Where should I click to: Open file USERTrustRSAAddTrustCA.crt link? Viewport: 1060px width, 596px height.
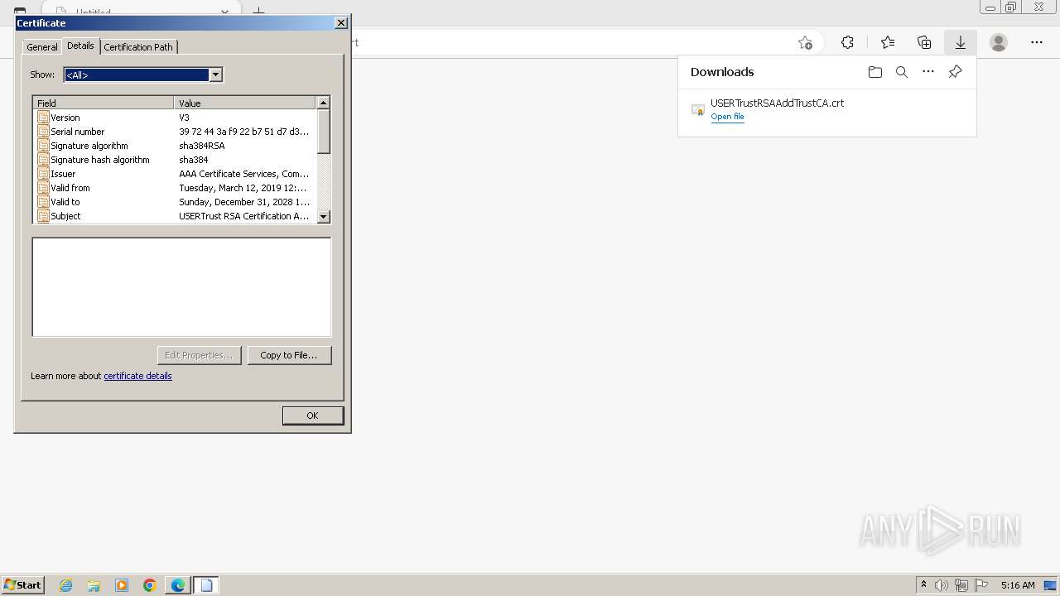click(x=727, y=117)
